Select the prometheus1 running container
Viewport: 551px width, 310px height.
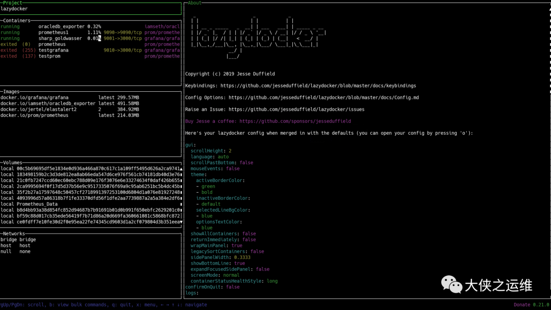(x=90, y=32)
